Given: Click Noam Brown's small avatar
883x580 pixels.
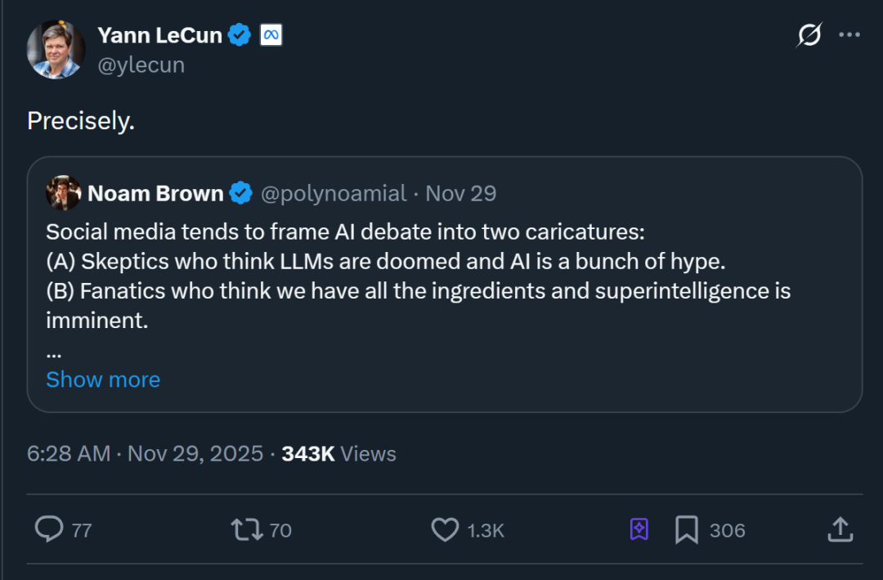Looking at the screenshot, I should click(x=63, y=193).
